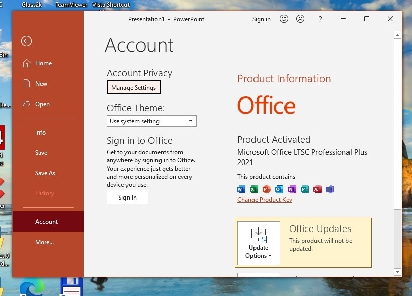Image resolution: width=412 pixels, height=296 pixels.
Task: Send a smile feedback face icon
Action: click(x=284, y=19)
